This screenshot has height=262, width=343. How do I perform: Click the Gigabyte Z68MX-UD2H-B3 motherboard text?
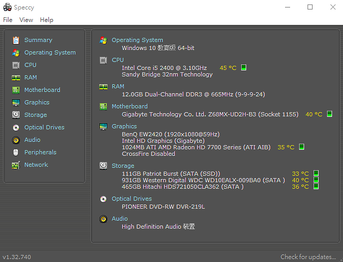tap(210, 114)
